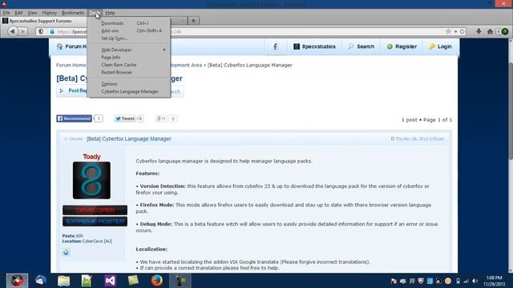Image resolution: width=513 pixels, height=288 pixels.
Task: Click the shield icon in address bar
Action: (41, 32)
